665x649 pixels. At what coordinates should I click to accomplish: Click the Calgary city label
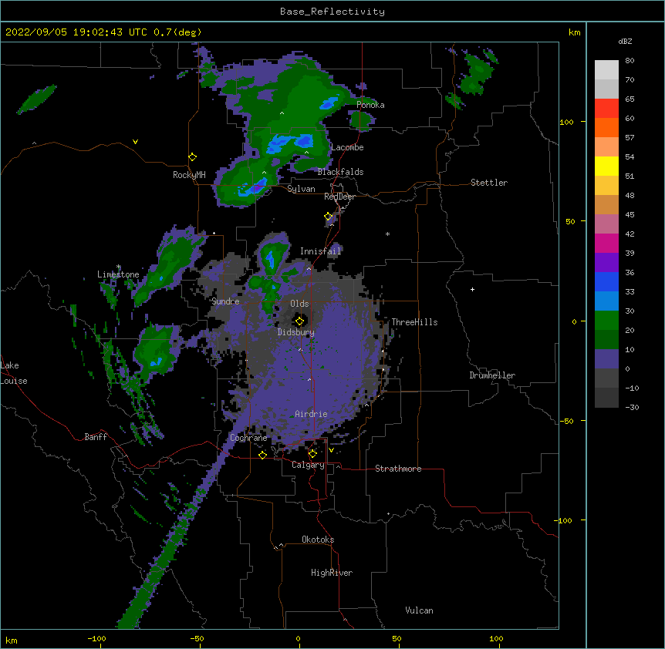(x=308, y=465)
